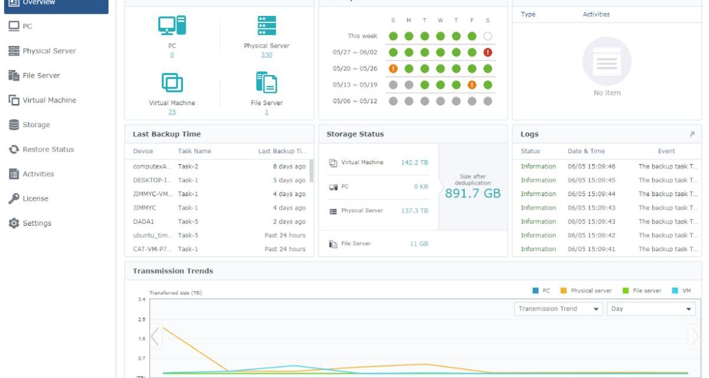
Task: Click the large Virtual Machine icon
Action: tap(172, 82)
